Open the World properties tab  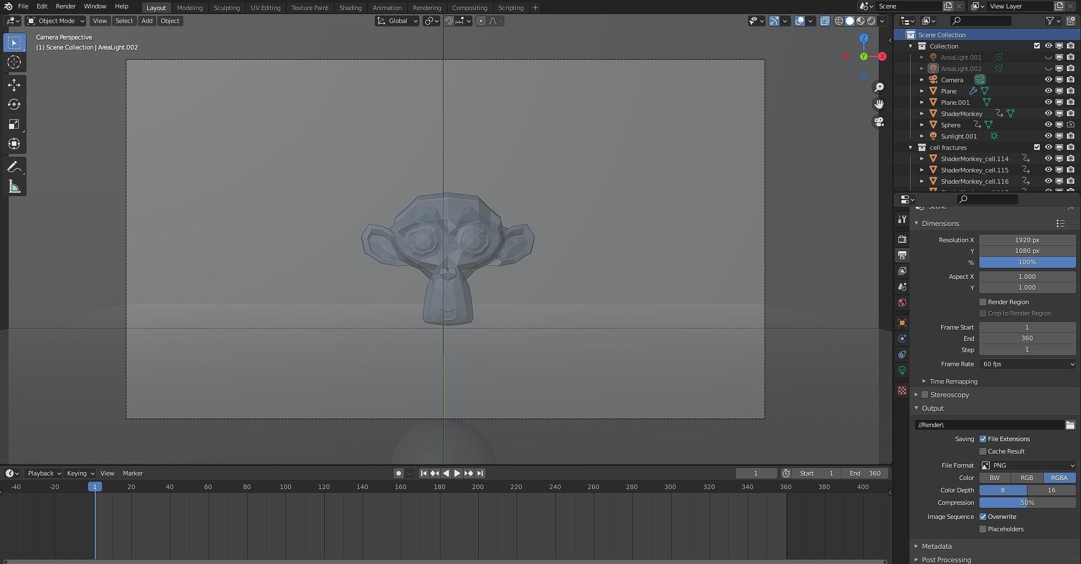coord(902,303)
